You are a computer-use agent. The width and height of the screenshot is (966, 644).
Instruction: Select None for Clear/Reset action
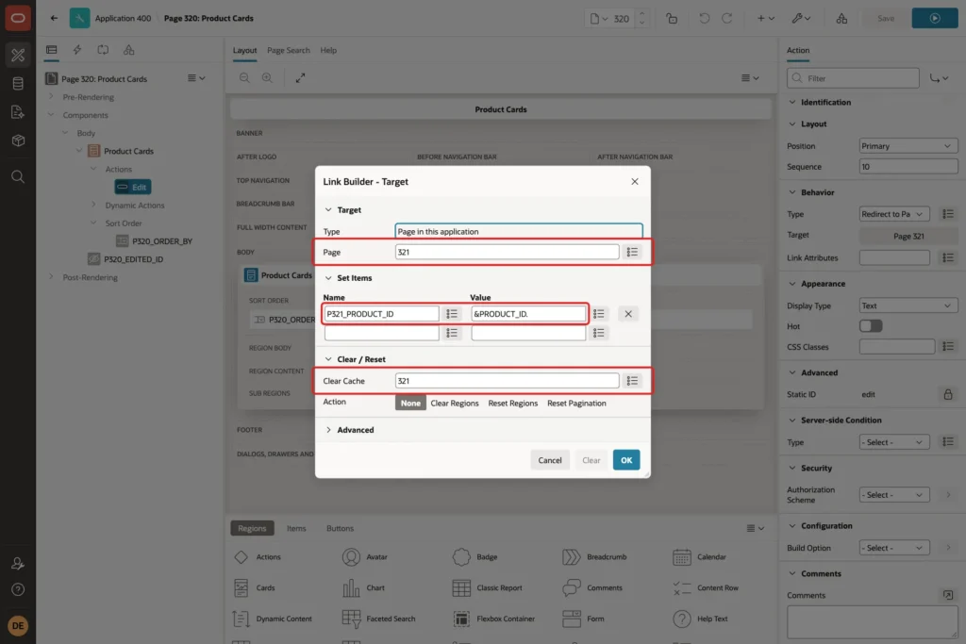410,404
